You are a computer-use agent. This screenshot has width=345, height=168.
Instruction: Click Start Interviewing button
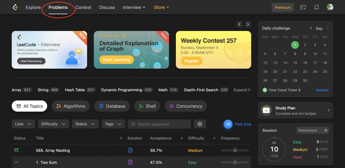[31, 61]
